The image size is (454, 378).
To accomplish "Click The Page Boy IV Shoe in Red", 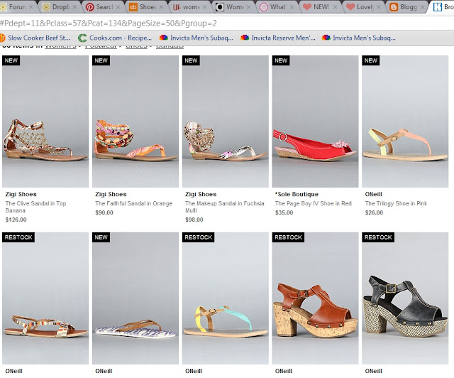I will (x=314, y=203).
